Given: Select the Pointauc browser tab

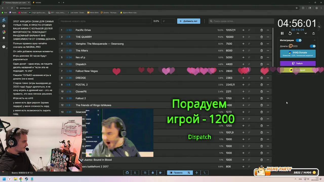Looking at the screenshot, I should (16, 3).
